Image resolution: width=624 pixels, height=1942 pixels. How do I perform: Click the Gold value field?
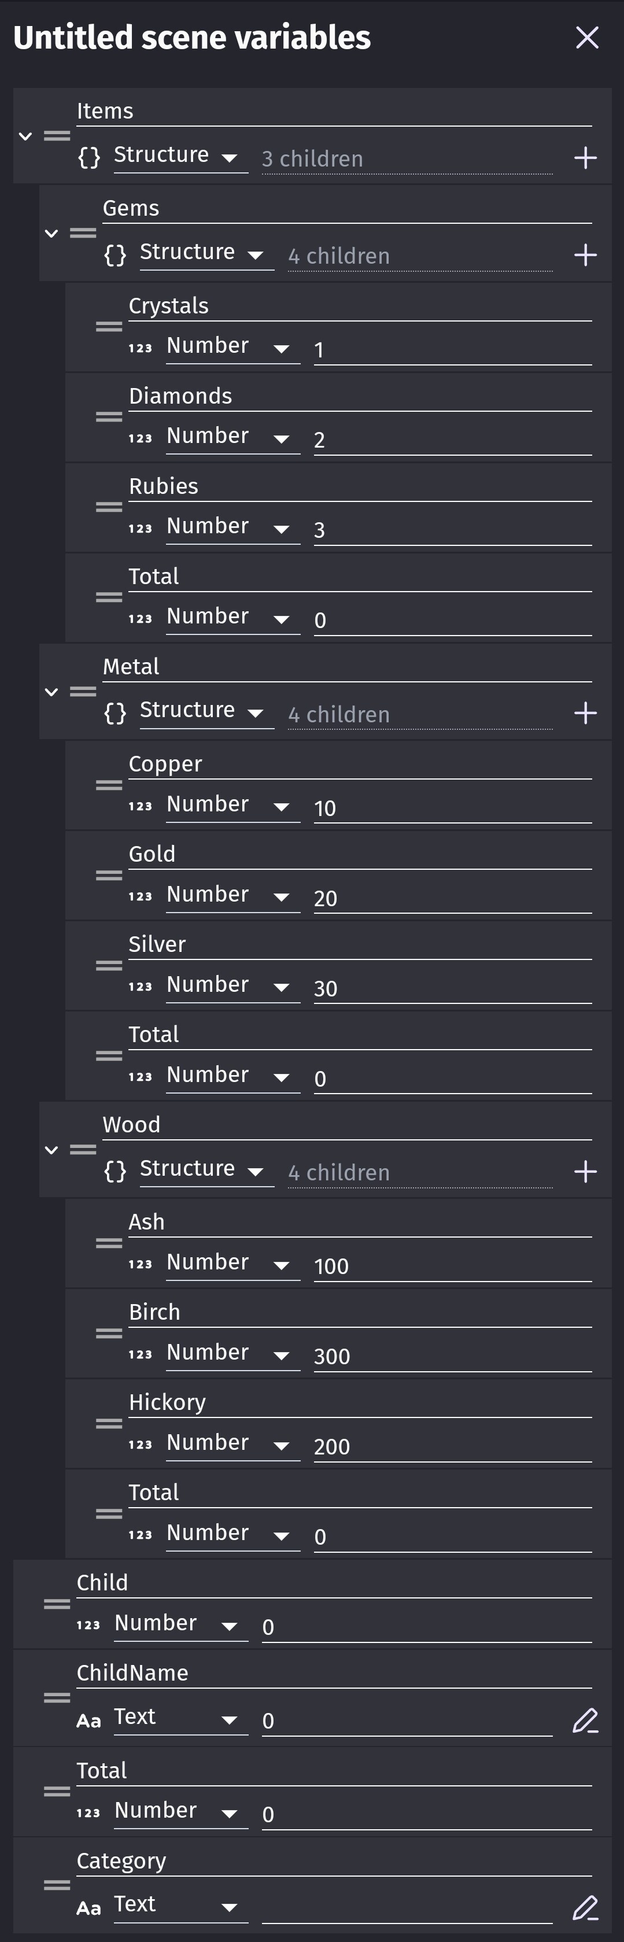tap(452, 898)
